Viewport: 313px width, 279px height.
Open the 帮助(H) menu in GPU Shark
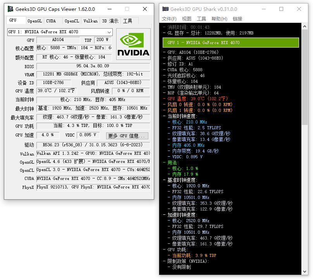click(219, 19)
